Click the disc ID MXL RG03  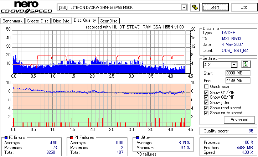231,39
